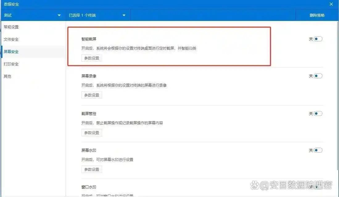Click the 智能截屏 description text
The image size is (339, 197).
point(139,48)
